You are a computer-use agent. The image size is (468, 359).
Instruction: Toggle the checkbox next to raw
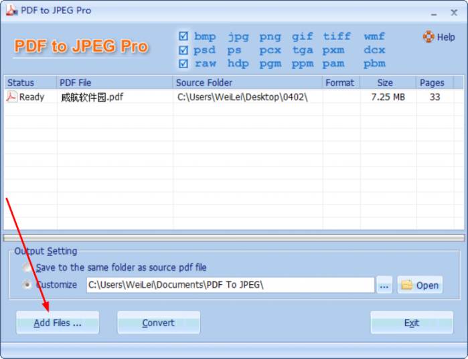[x=183, y=64]
